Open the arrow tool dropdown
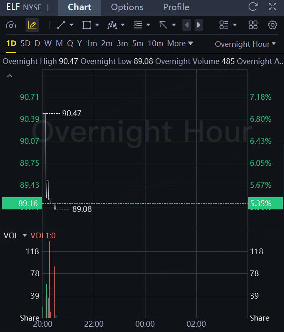Viewport: 284px width, 332px height. point(174,25)
